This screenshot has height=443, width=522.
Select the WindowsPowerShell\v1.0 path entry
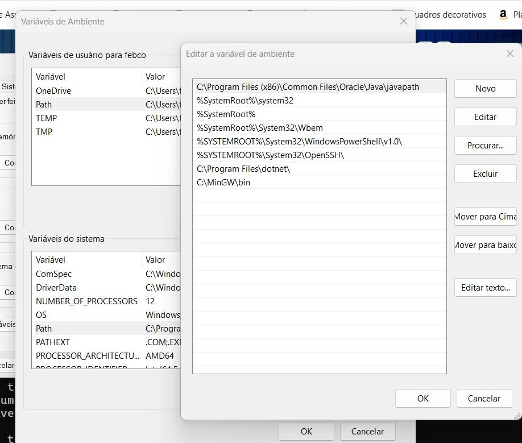pyautogui.click(x=319, y=142)
